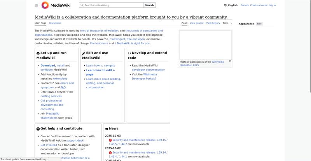Open the Log in link
The image size is (311, 161).
click(272, 5)
